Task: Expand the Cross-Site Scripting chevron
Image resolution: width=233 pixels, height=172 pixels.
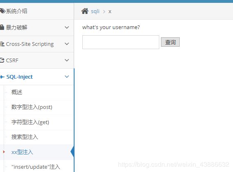Action: 67,44
